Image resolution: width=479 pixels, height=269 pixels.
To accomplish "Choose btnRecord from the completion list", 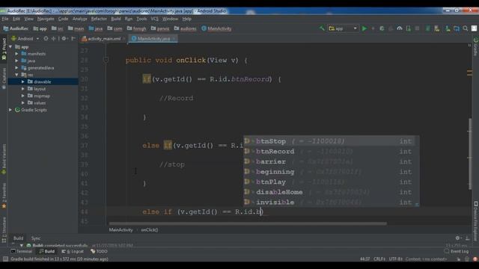I will (332, 151).
